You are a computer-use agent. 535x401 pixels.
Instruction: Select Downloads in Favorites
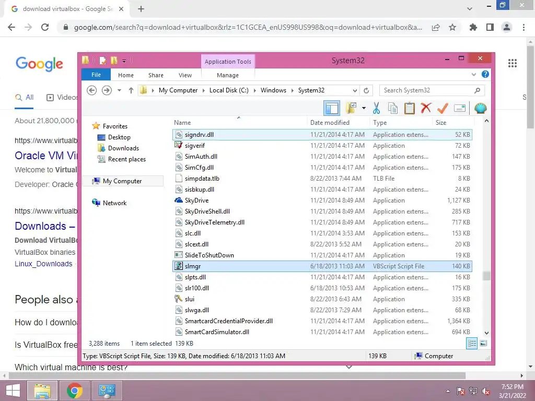coord(123,148)
